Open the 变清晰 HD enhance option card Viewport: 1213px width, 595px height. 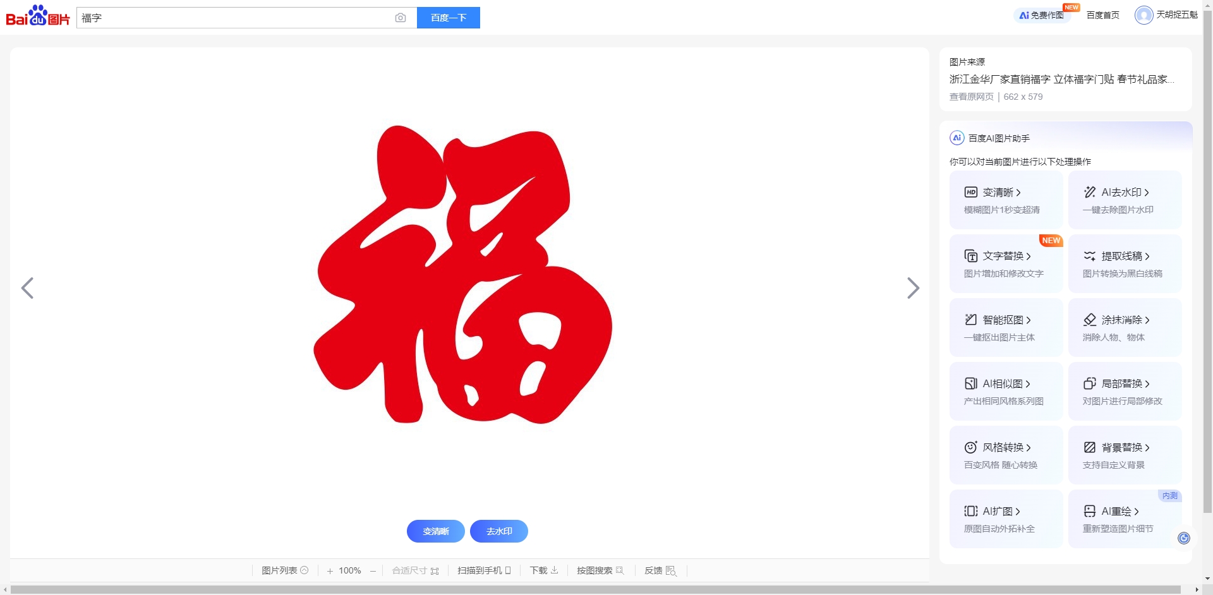[x=1005, y=200]
